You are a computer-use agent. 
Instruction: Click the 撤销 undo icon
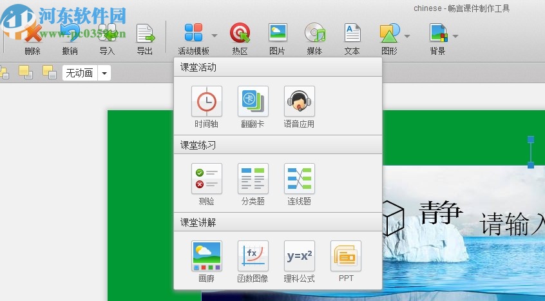click(x=70, y=33)
